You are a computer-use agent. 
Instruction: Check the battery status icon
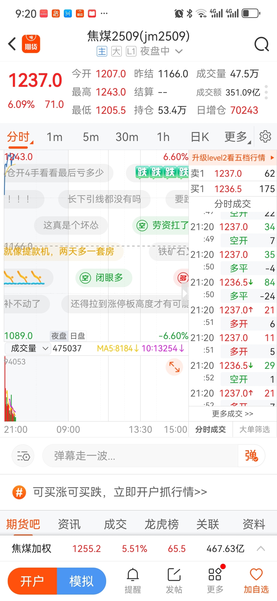[251, 13]
